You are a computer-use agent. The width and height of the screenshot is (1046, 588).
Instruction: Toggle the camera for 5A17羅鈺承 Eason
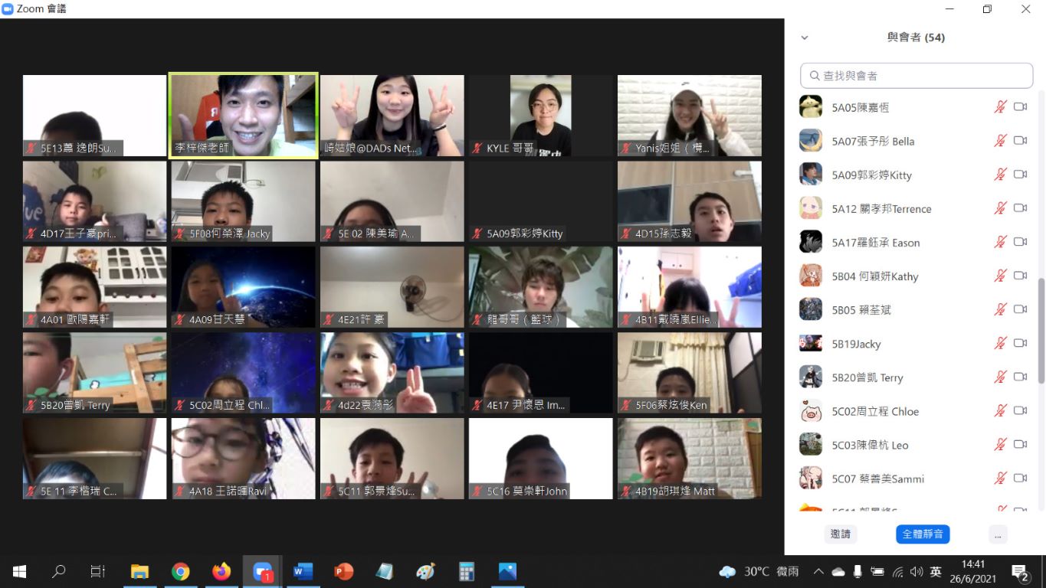1020,242
